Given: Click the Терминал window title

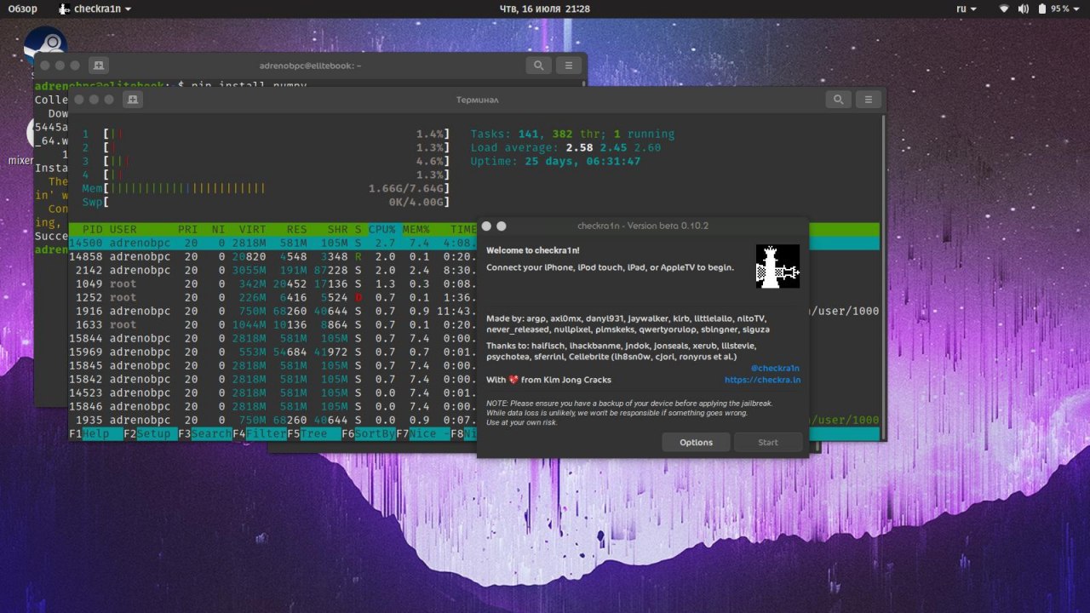Looking at the screenshot, I should pyautogui.click(x=478, y=100).
